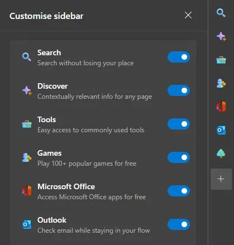Select the Microsoft Office list entry label
The image size is (234, 245).
66,186
